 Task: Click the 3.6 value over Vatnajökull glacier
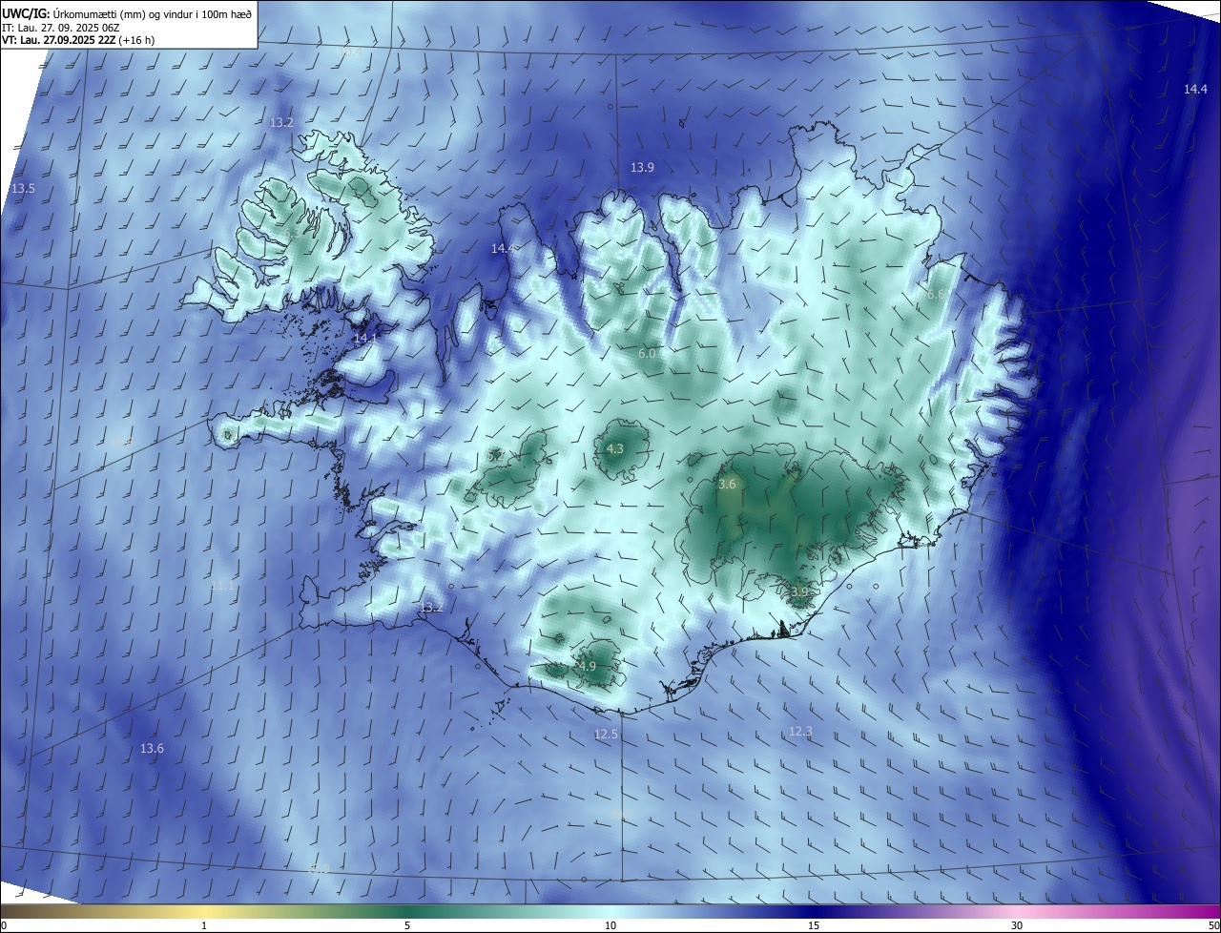(x=727, y=485)
